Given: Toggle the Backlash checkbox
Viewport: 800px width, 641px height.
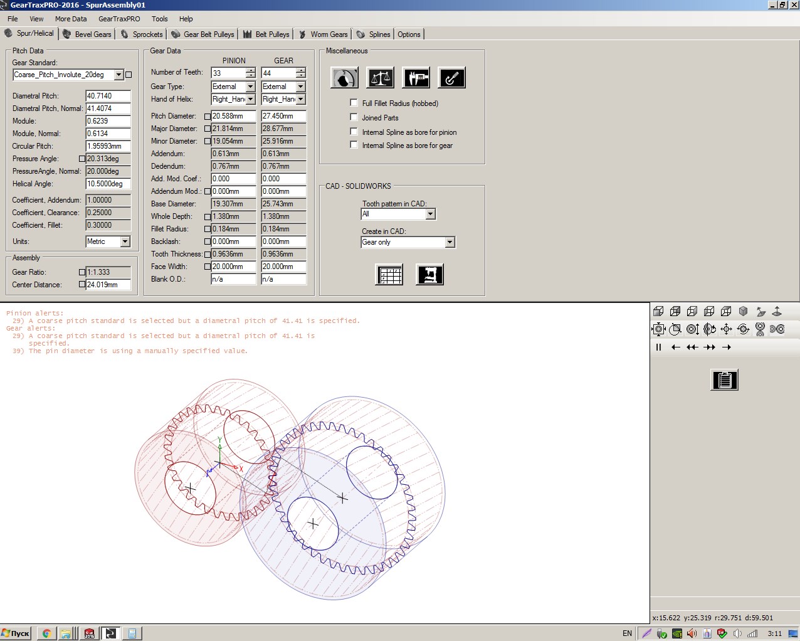Looking at the screenshot, I should point(208,241).
